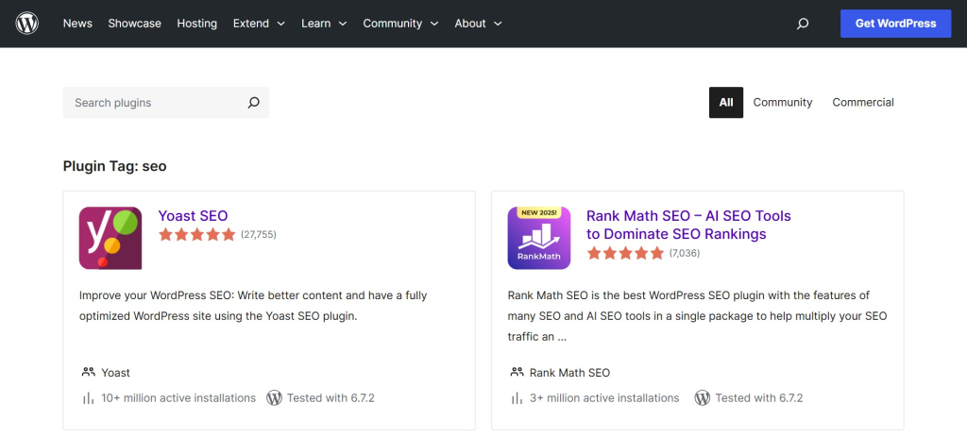Screen dimensions: 967x437
Task: Filter plugins by Commercial
Action: [x=863, y=102]
